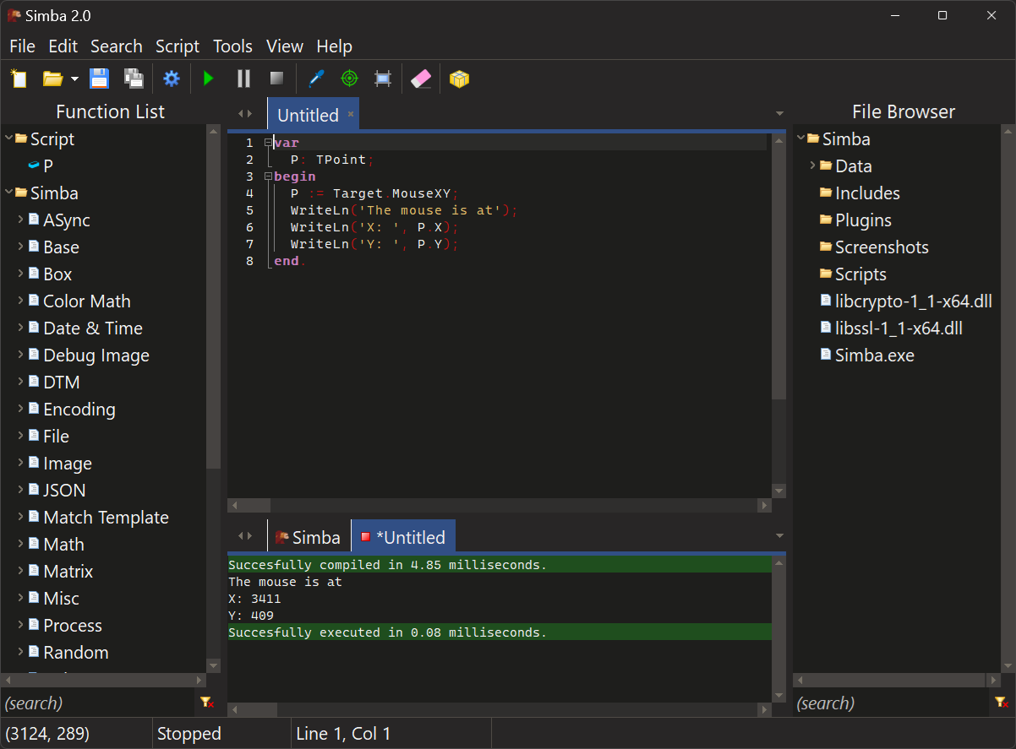This screenshot has height=749, width=1016.
Task: Expand the Data folder in File Browser
Action: (813, 166)
